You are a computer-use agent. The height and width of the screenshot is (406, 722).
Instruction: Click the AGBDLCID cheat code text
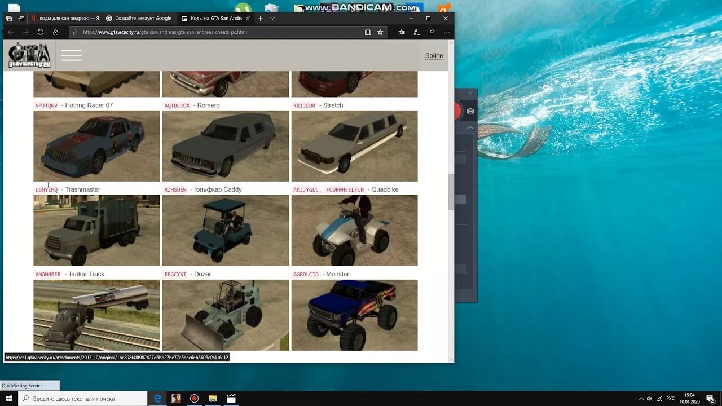(x=306, y=275)
